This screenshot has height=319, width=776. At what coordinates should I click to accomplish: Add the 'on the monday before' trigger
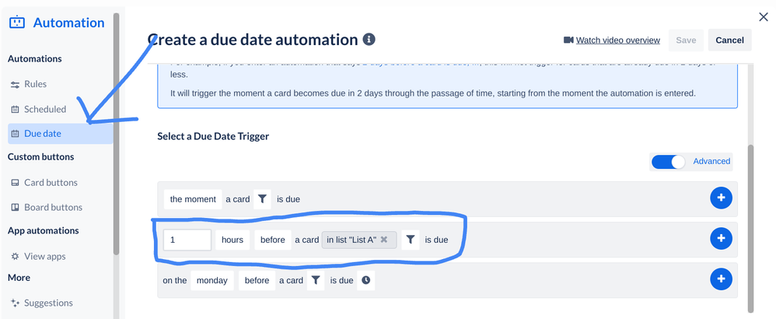click(x=721, y=279)
